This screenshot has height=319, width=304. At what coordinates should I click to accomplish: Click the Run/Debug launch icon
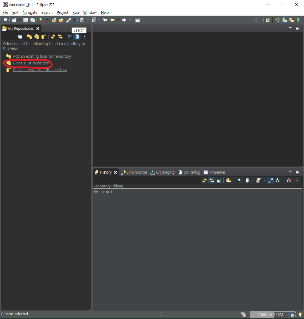(42, 20)
